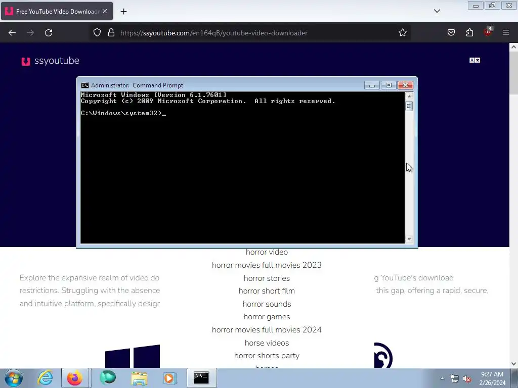Open the clock showing 9:27 AM
This screenshot has height=388, width=518.
[x=492, y=378]
